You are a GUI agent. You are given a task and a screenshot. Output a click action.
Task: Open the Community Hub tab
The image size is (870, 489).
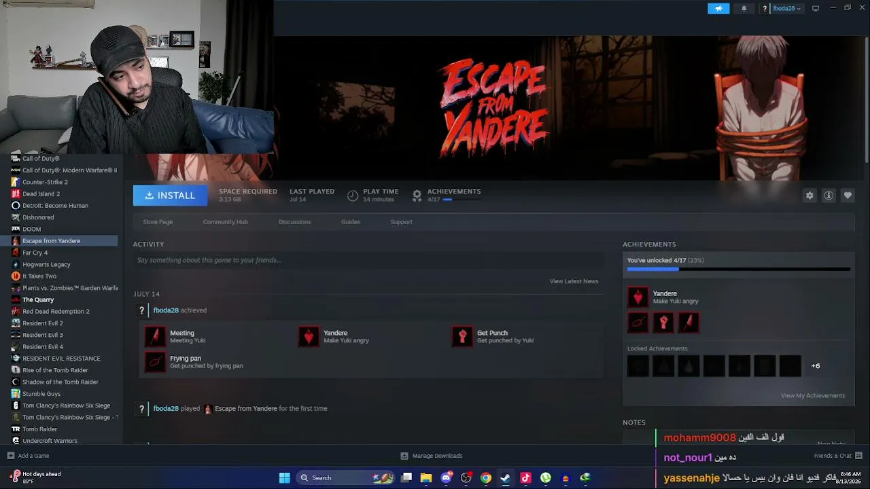[x=225, y=221]
